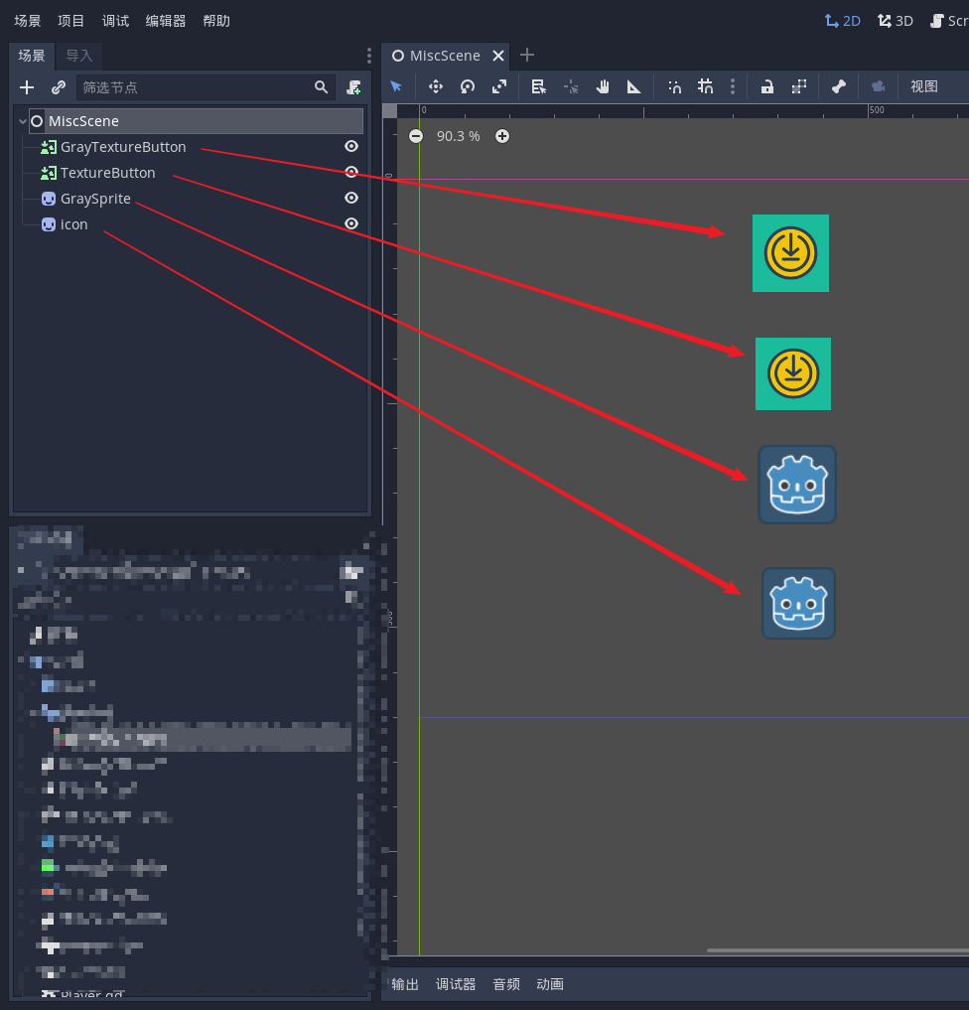Image resolution: width=969 pixels, height=1010 pixels.
Task: Open the 场景 menu in menu bar
Action: point(27,21)
